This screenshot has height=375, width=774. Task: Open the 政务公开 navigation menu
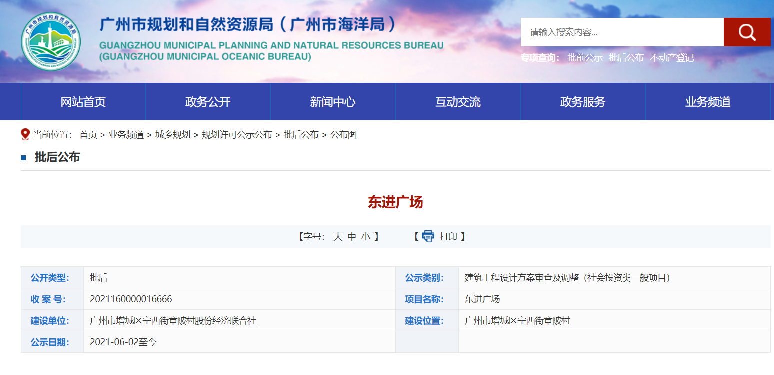(208, 102)
